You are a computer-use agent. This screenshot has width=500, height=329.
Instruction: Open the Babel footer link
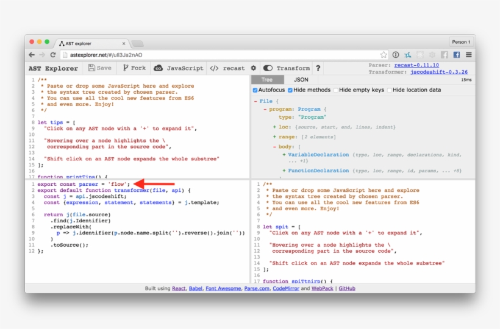click(196, 289)
